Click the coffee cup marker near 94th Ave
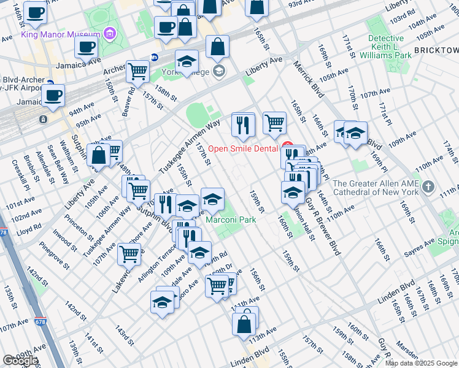The height and width of the screenshot is (368, 459). (x=53, y=96)
